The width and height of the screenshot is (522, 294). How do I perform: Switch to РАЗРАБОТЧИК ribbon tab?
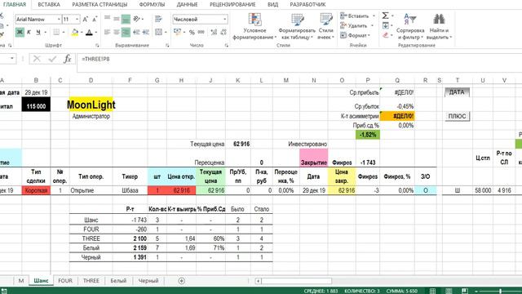click(307, 4)
